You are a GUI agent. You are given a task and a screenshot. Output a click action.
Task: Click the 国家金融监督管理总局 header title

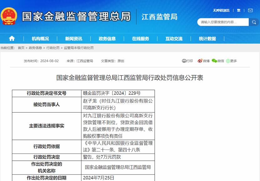coord(76,17)
